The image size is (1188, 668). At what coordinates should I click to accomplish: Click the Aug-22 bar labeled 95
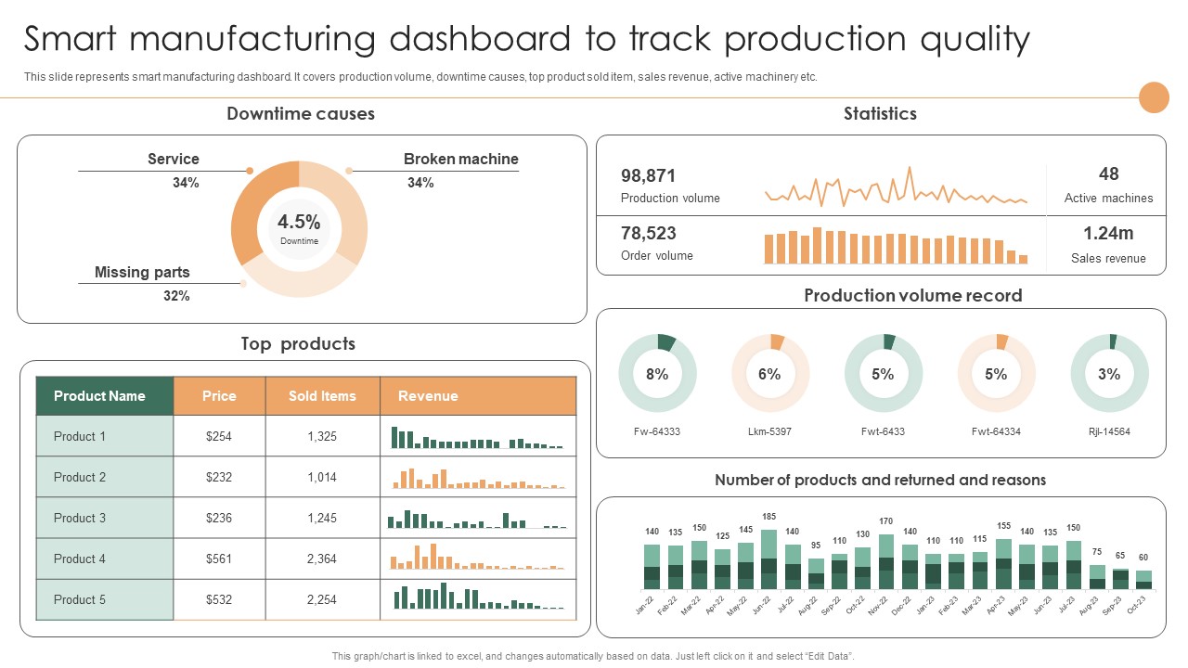tap(816, 574)
